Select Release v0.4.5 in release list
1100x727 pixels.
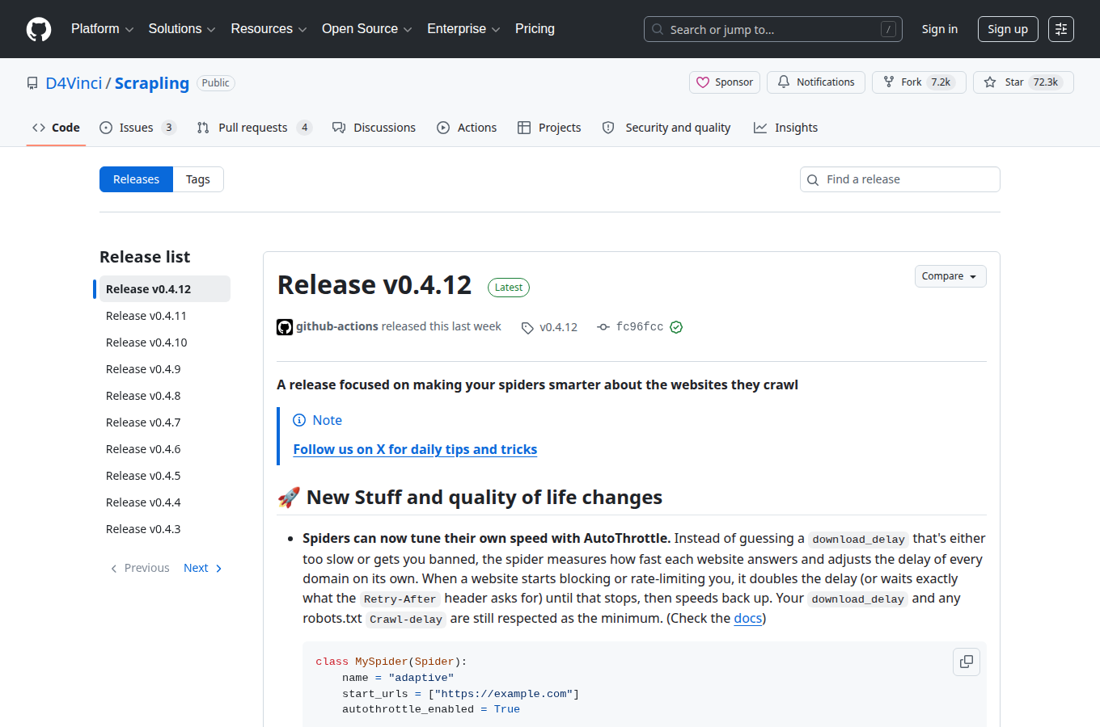(165, 476)
